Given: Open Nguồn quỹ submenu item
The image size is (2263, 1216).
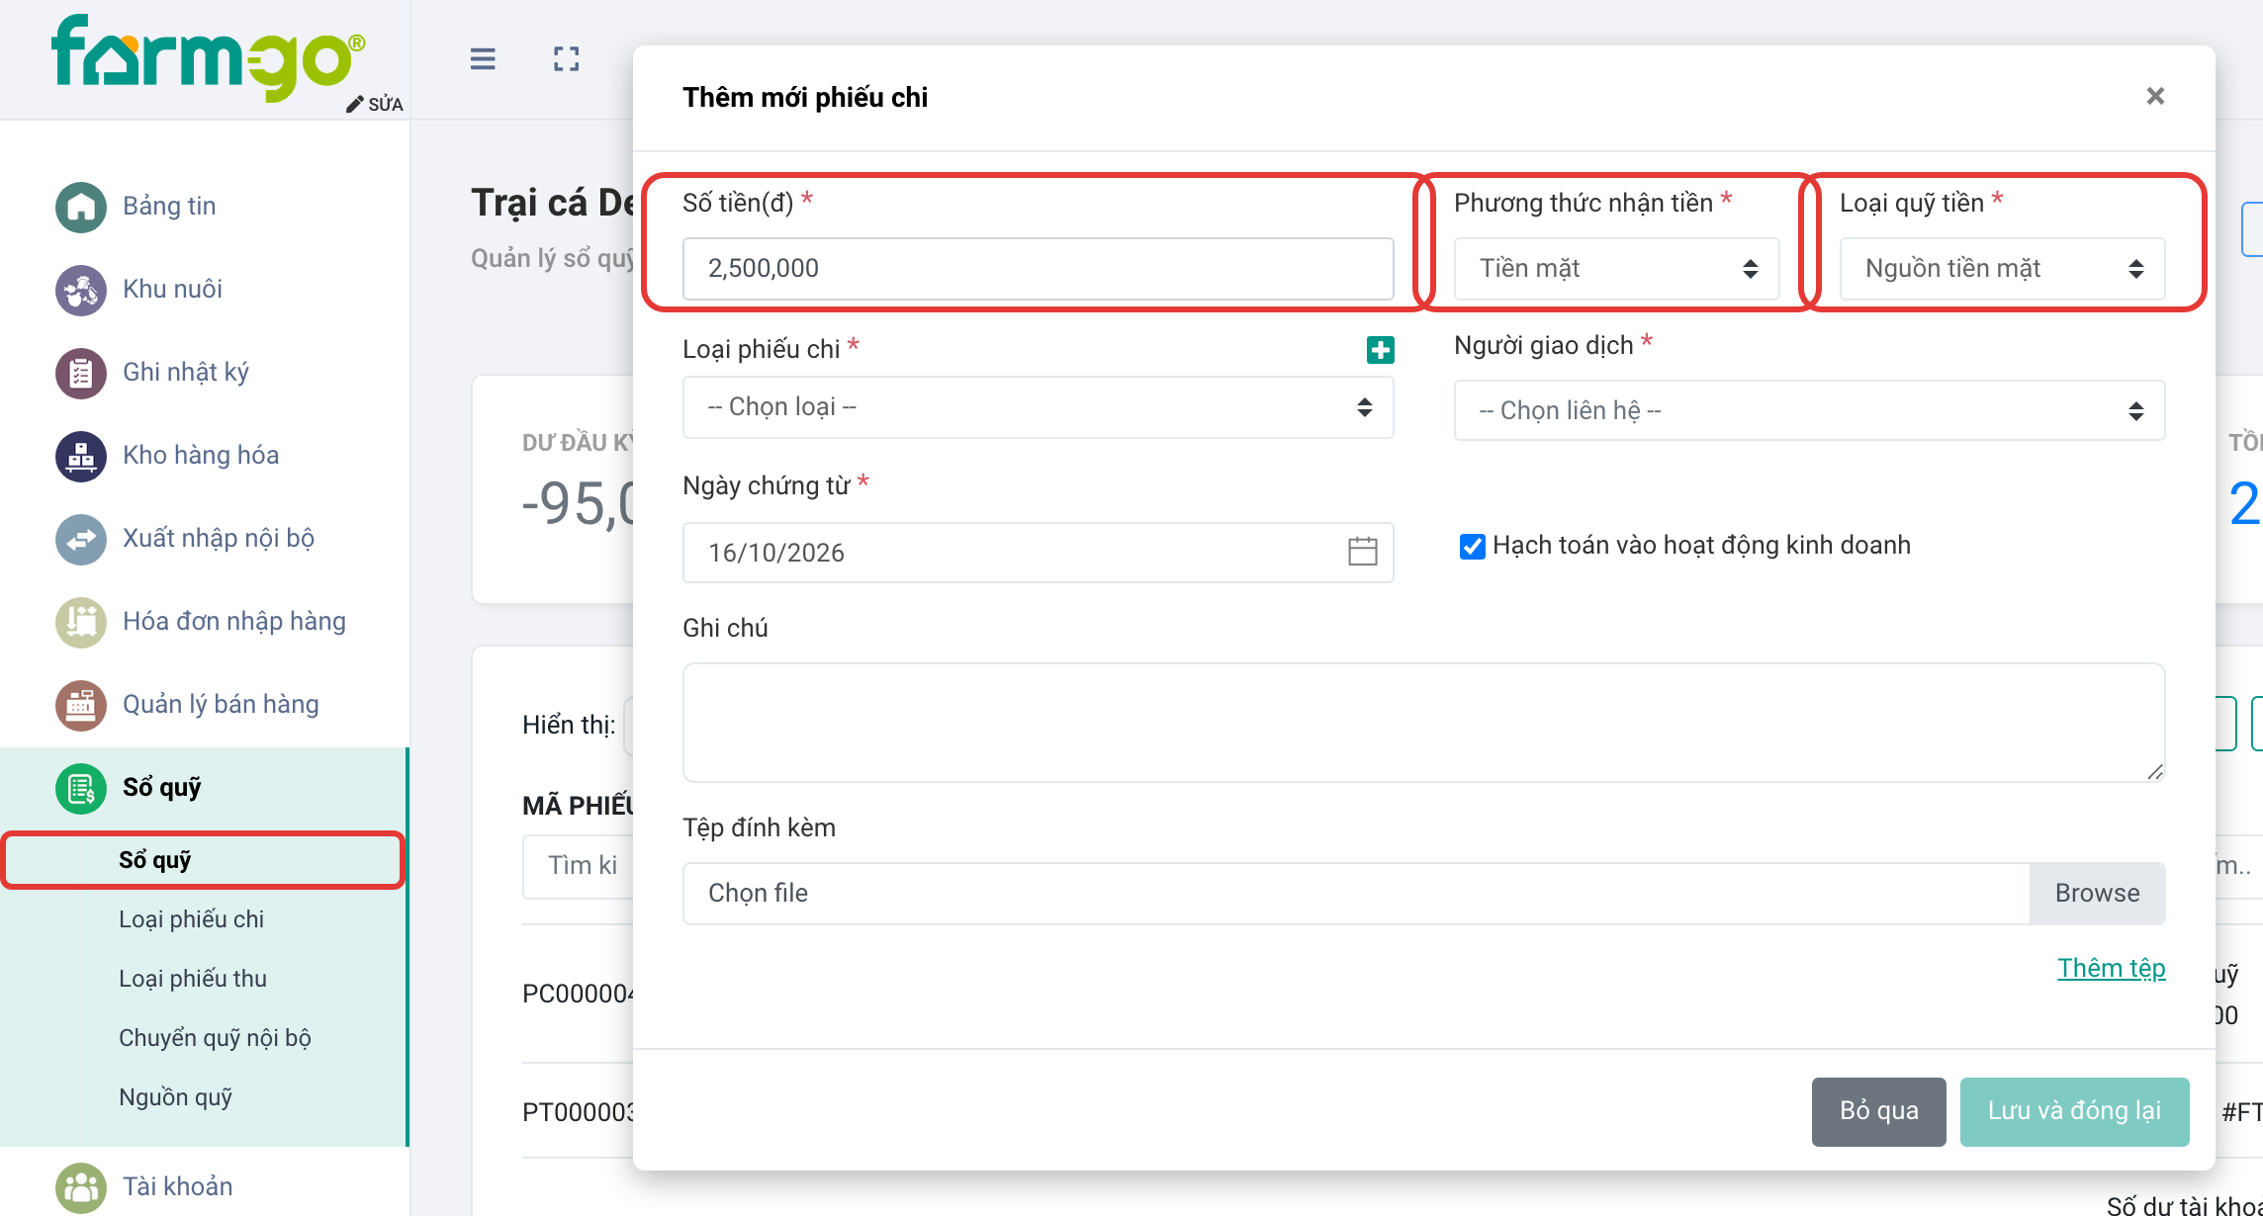Looking at the screenshot, I should coord(175,1097).
